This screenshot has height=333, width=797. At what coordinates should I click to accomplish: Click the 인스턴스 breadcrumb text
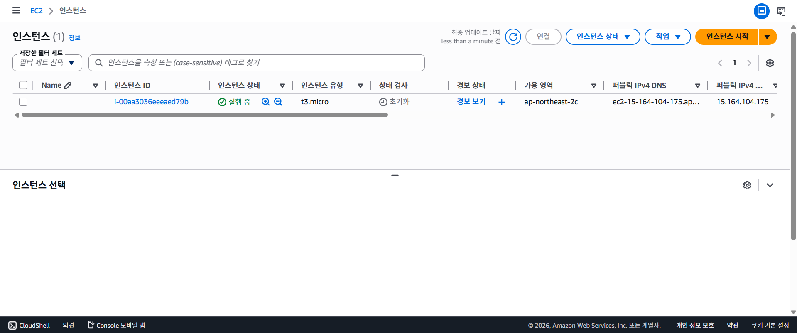pos(73,11)
